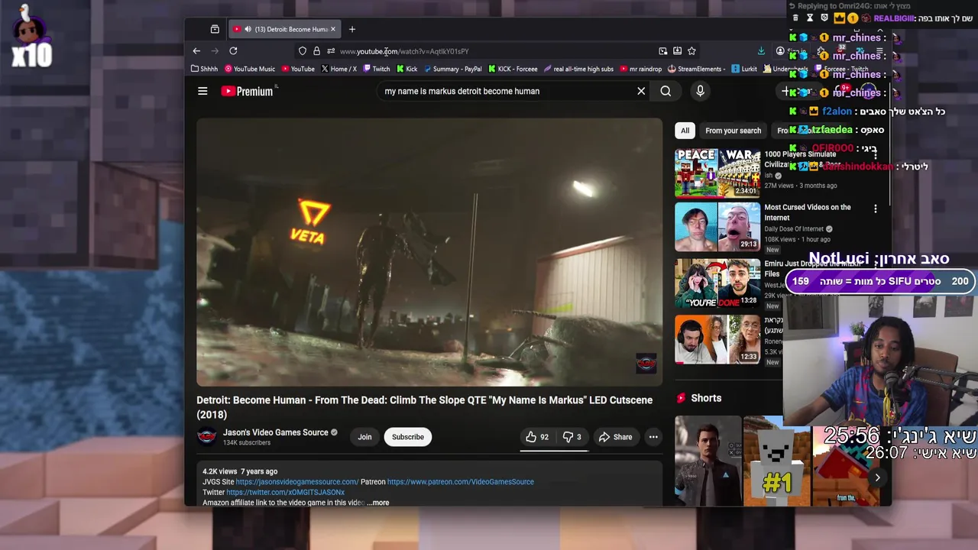978x550 pixels.
Task: Open the #1 Minecraft Short thumbnail
Action: click(777, 461)
